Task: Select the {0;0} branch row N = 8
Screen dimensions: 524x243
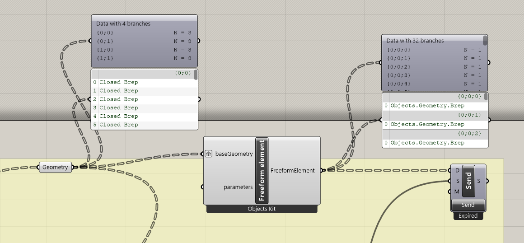Action: [x=144, y=33]
